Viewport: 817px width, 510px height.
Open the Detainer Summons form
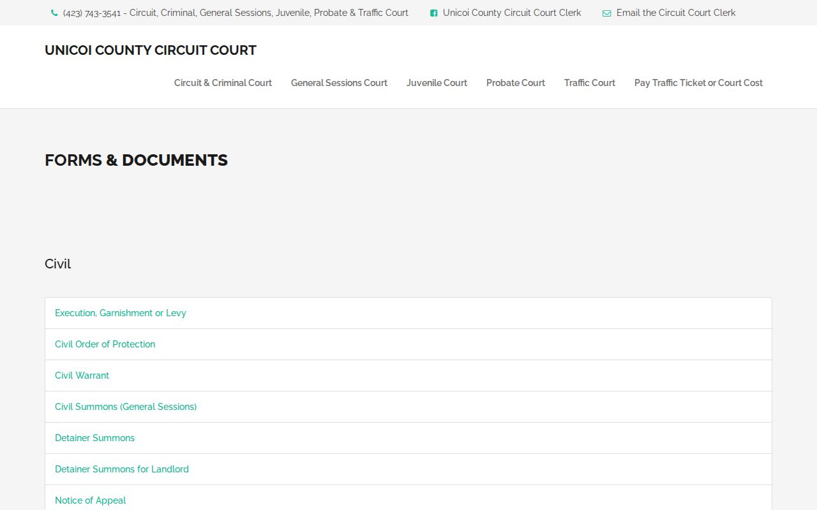pyautogui.click(x=94, y=438)
